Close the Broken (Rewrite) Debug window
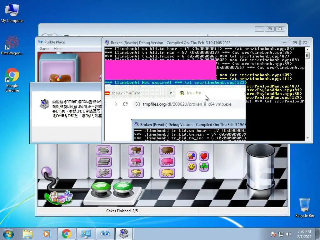This screenshot has width=320, height=240. click(305, 42)
